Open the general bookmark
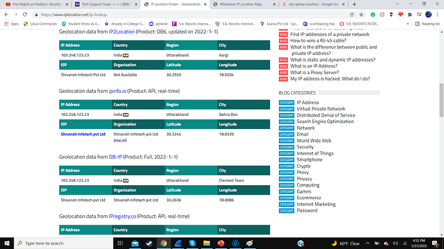 (158, 24)
